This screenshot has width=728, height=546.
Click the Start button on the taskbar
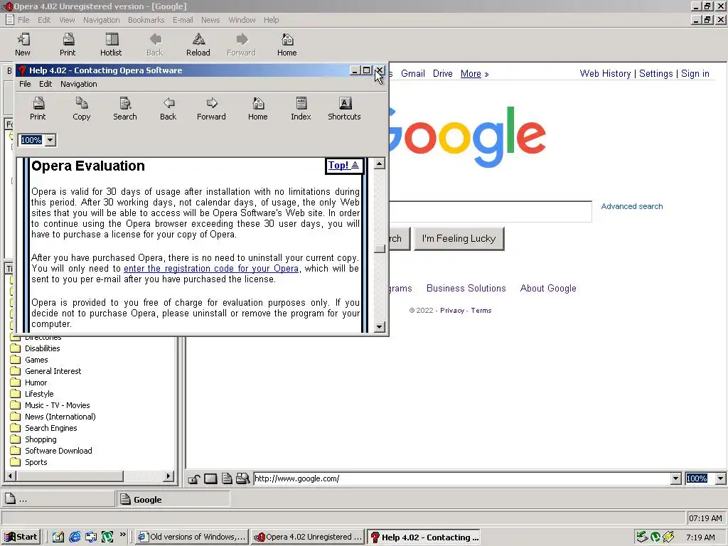[21, 537]
